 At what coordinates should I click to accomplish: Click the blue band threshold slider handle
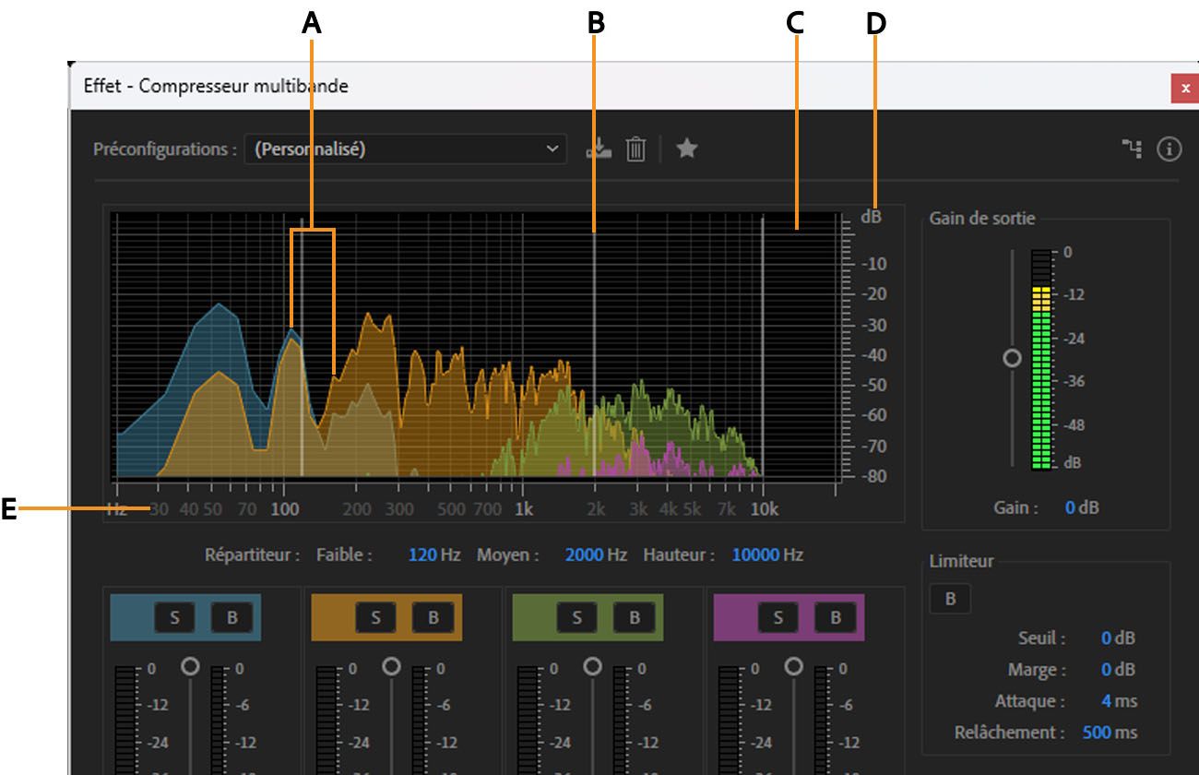(x=191, y=665)
